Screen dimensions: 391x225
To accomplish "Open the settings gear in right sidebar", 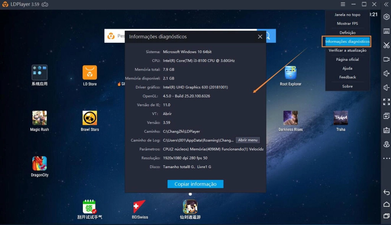I will pyautogui.click(x=386, y=17).
